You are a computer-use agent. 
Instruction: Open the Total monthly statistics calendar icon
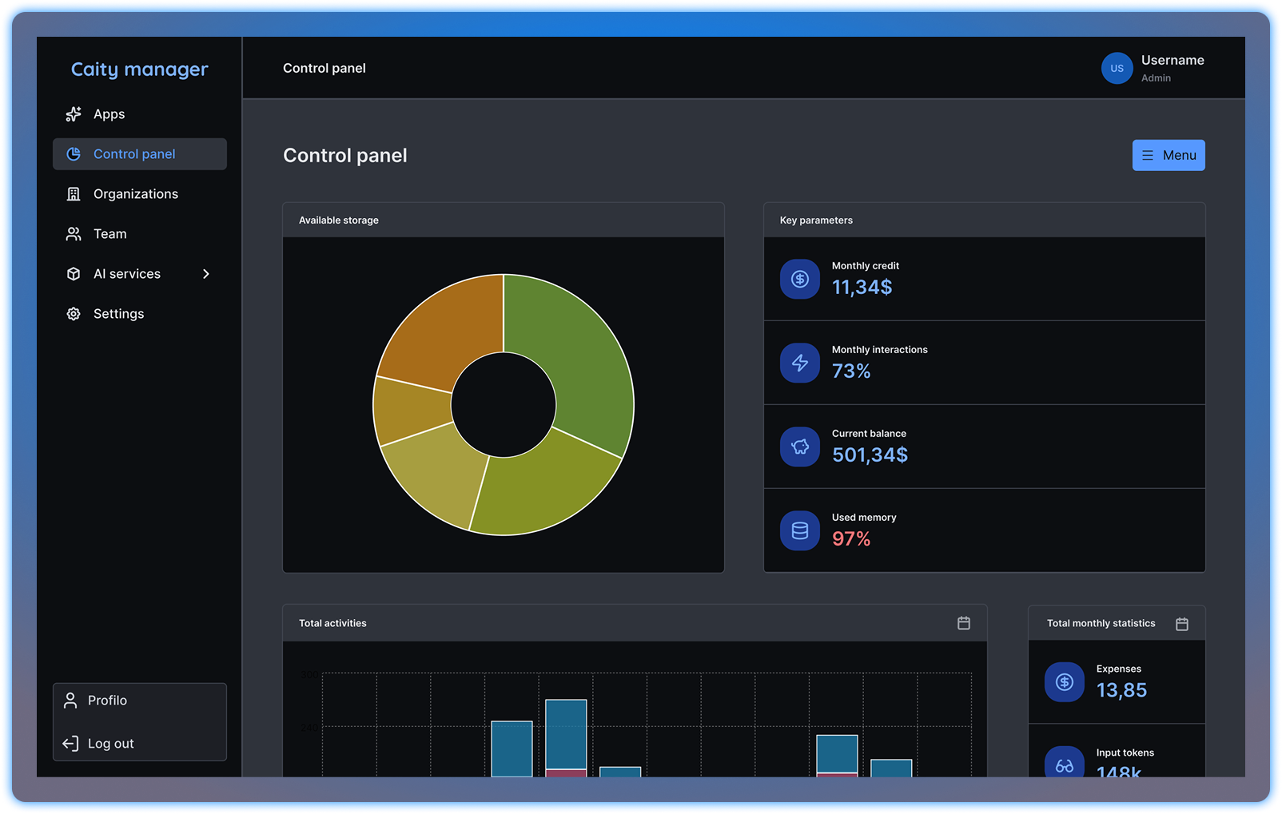point(1182,624)
